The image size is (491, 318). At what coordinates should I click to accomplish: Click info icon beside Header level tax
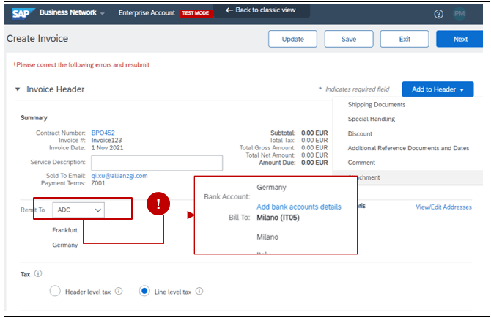(119, 291)
